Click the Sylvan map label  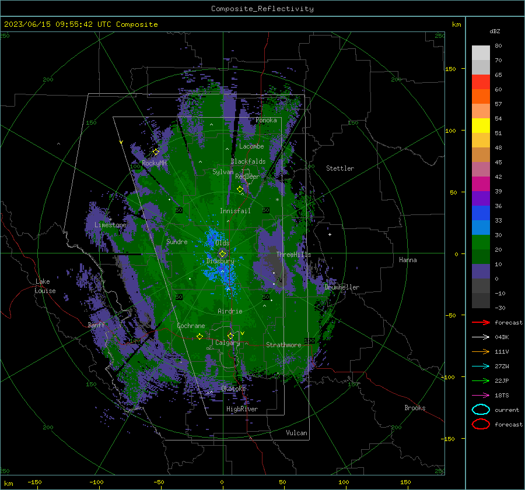click(x=223, y=172)
